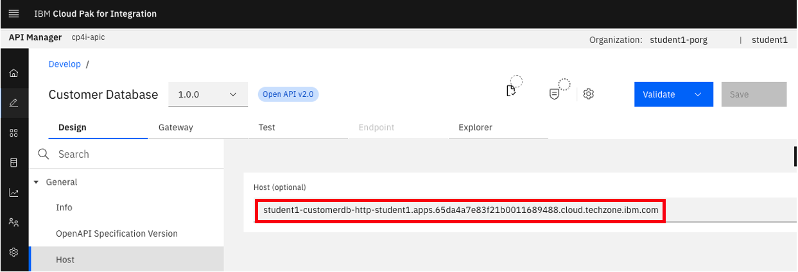The image size is (798, 272).
Task: Open the 1.0.0 version dropdown
Action: click(x=208, y=94)
